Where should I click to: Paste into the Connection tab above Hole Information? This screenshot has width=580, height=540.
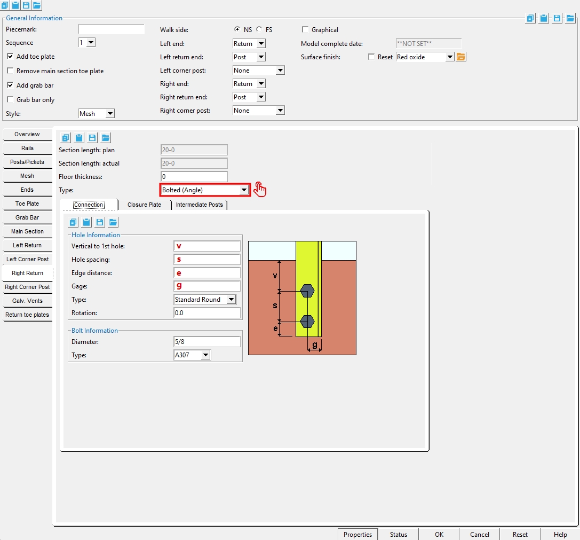86,222
